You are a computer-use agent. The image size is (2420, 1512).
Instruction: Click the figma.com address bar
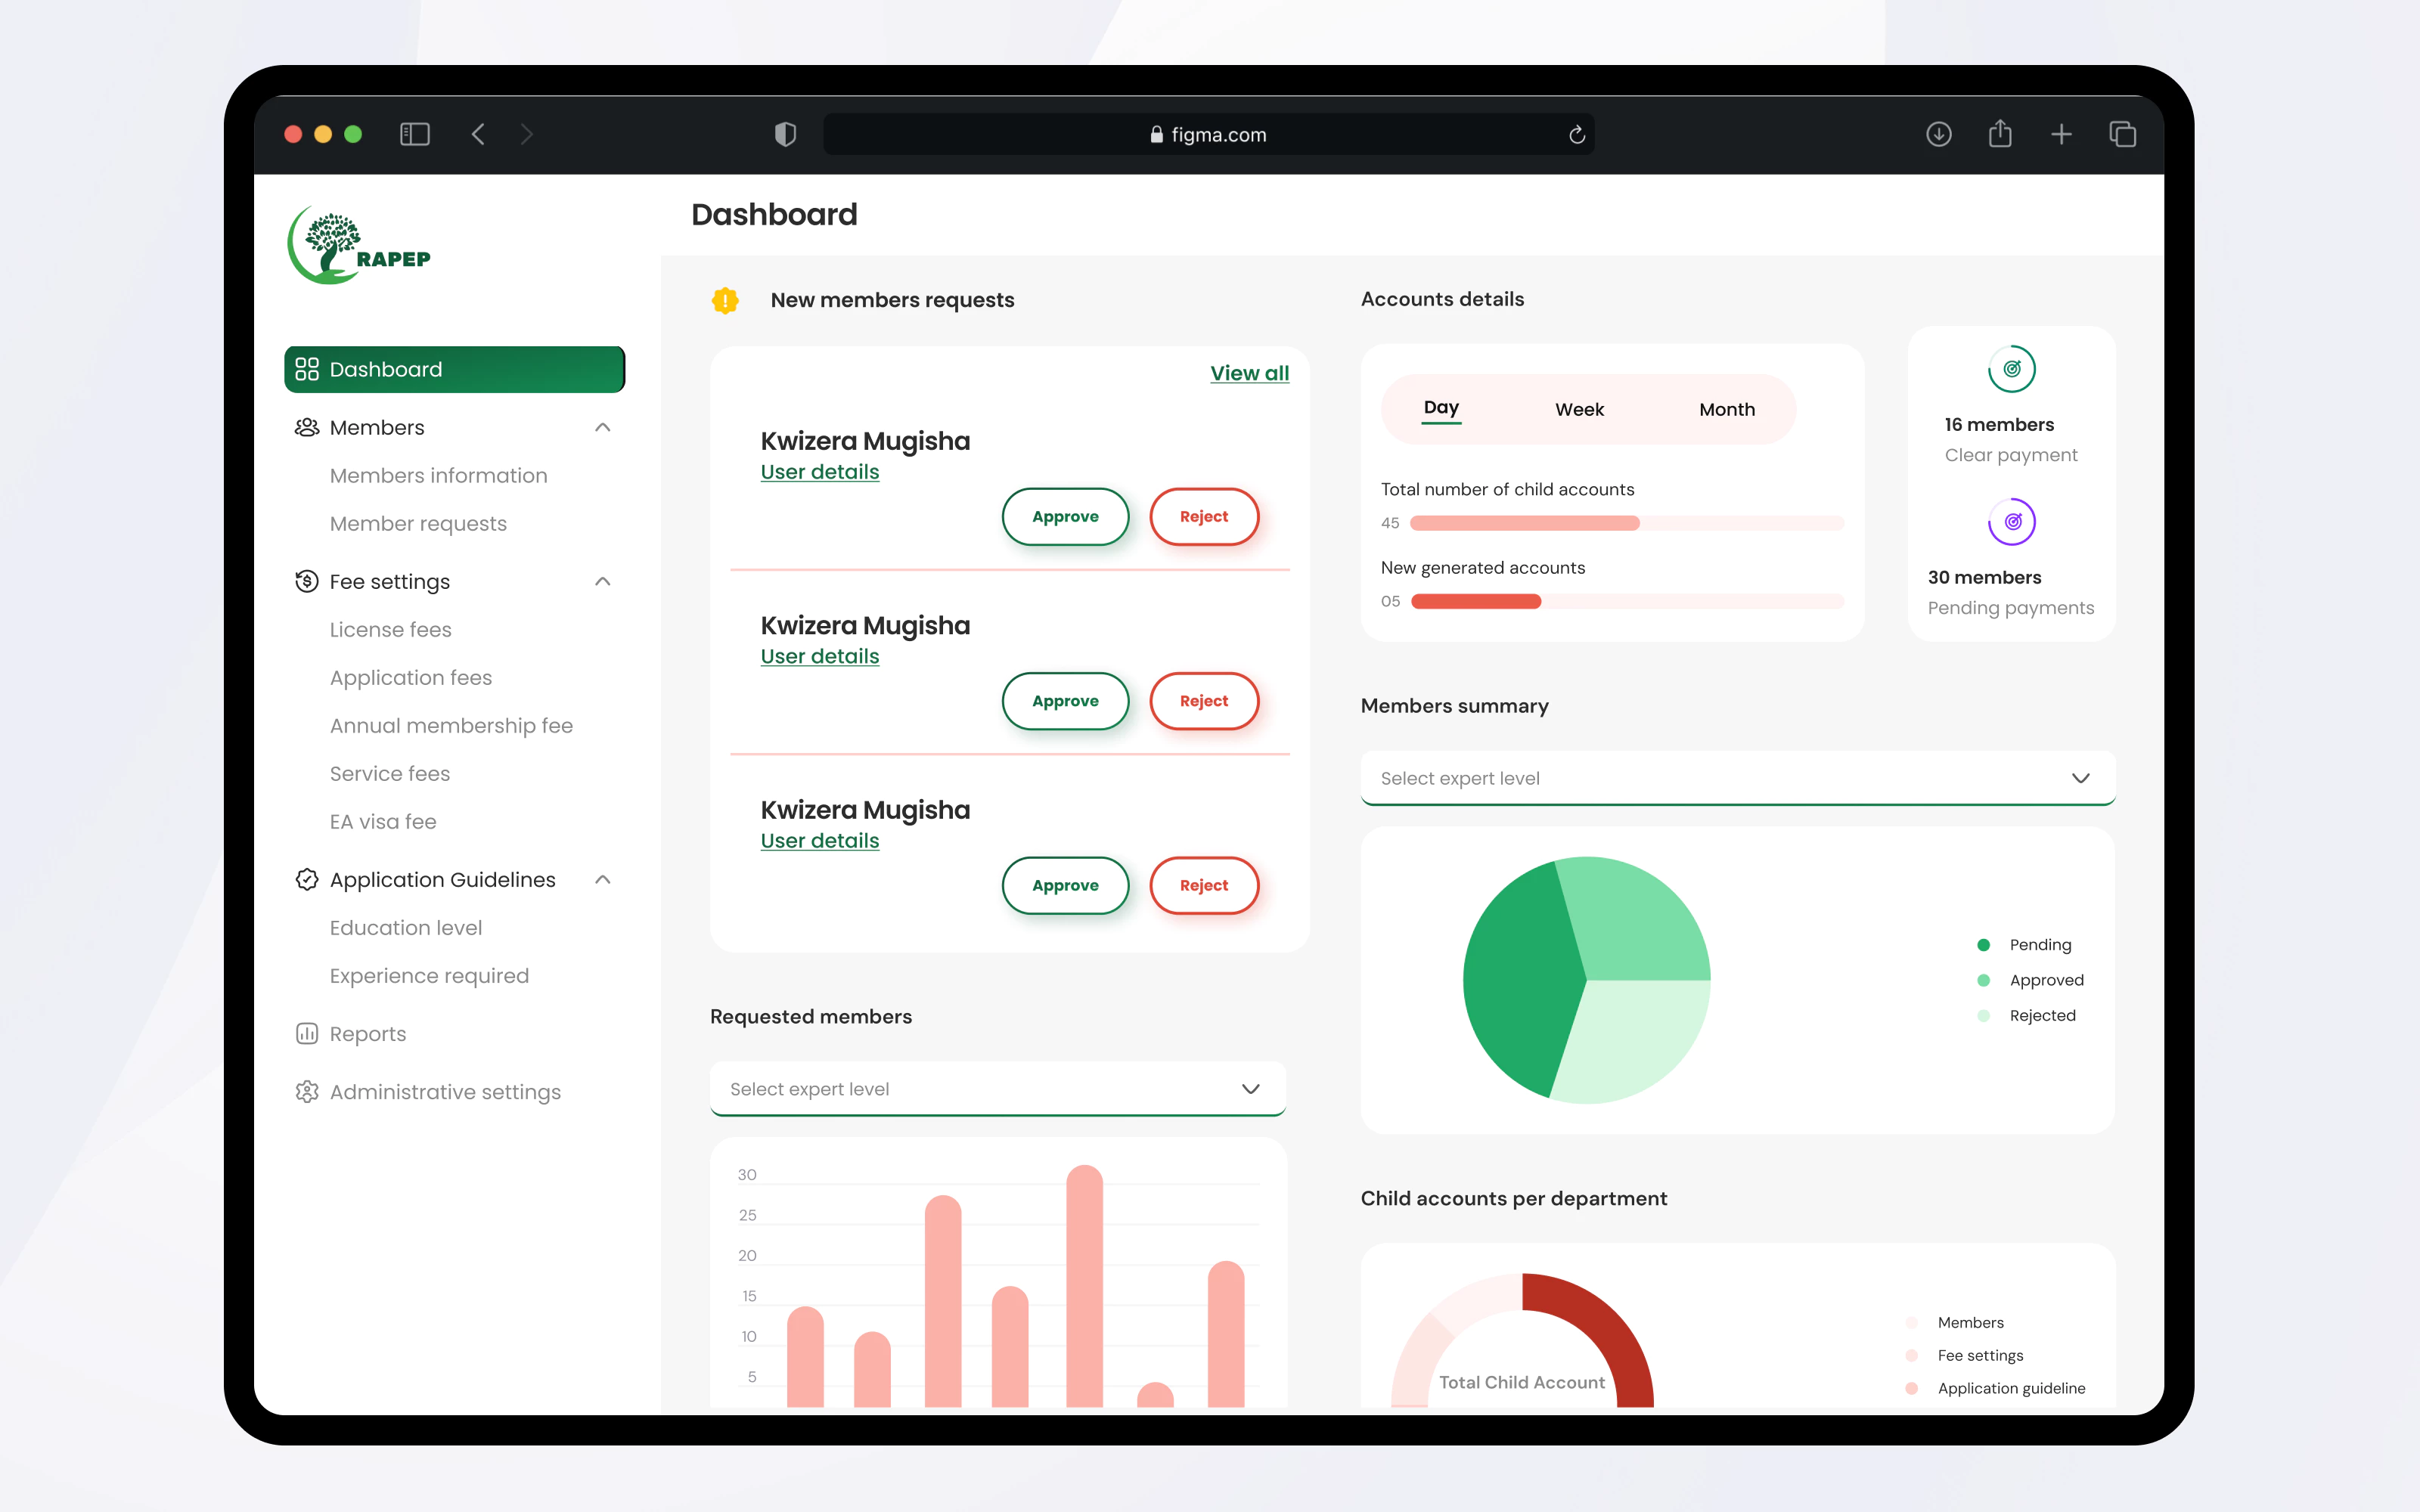pyautogui.click(x=1208, y=134)
